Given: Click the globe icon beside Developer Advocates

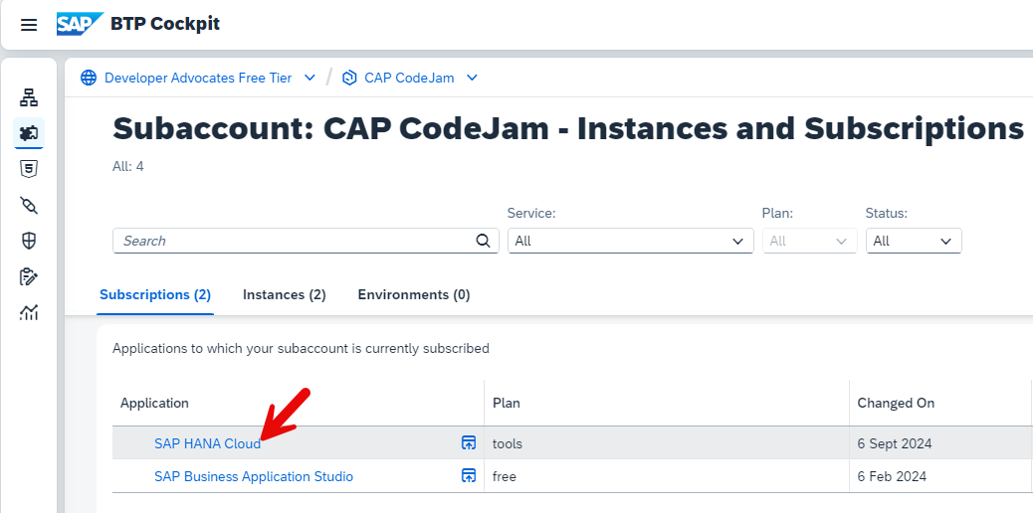Looking at the screenshot, I should 89,78.
